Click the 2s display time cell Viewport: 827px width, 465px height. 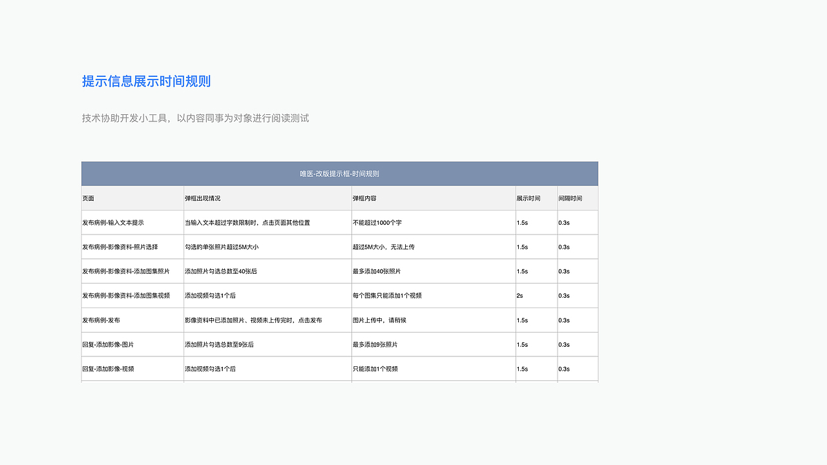click(x=520, y=295)
